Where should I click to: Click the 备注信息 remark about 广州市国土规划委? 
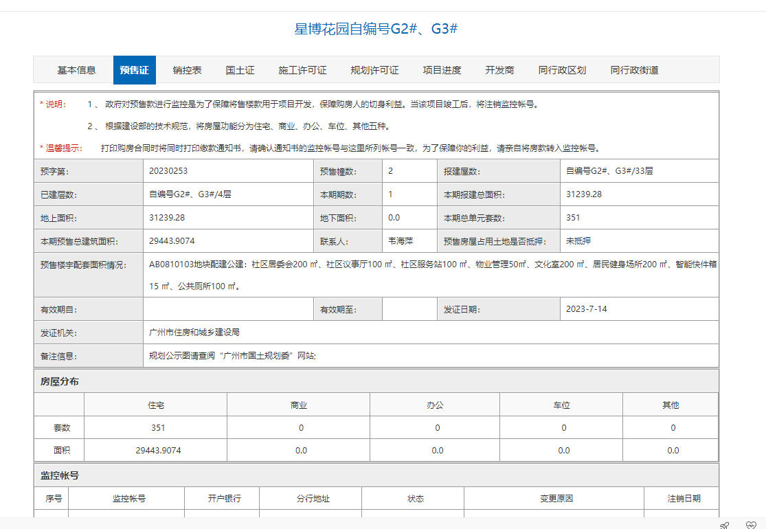(232, 356)
